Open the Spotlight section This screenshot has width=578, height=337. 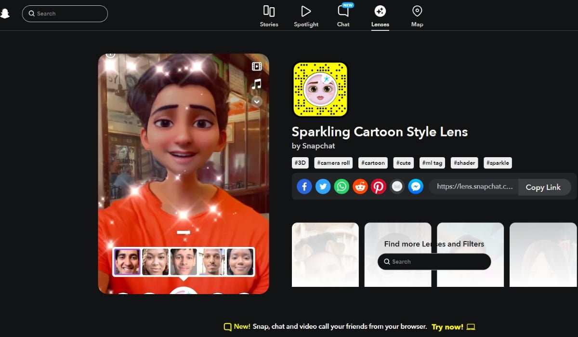pyautogui.click(x=306, y=14)
